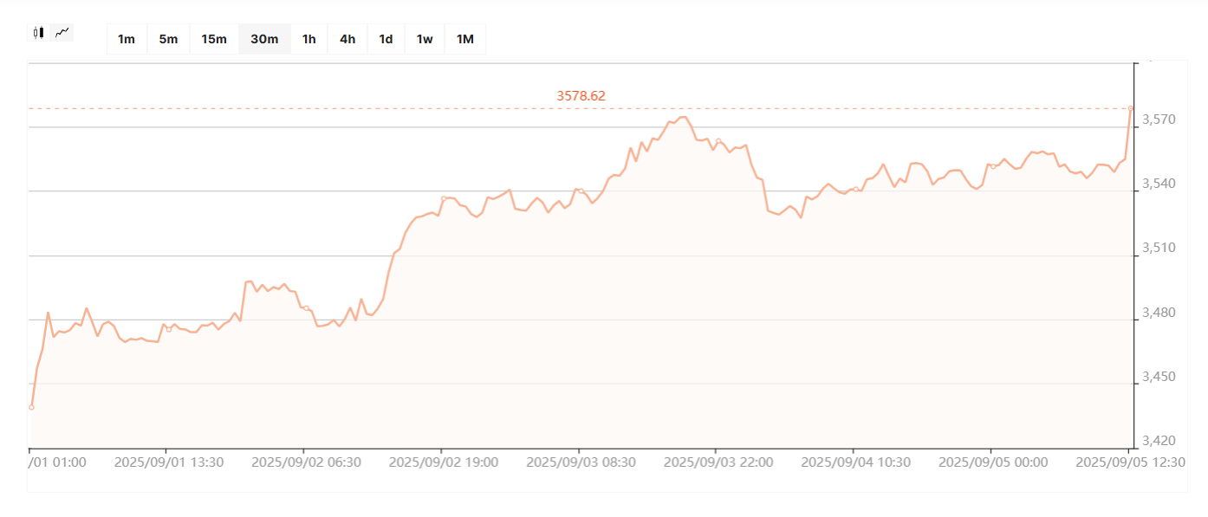Image resolution: width=1208 pixels, height=517 pixels.
Task: Select the 1M monthly interval
Action: [x=465, y=39]
